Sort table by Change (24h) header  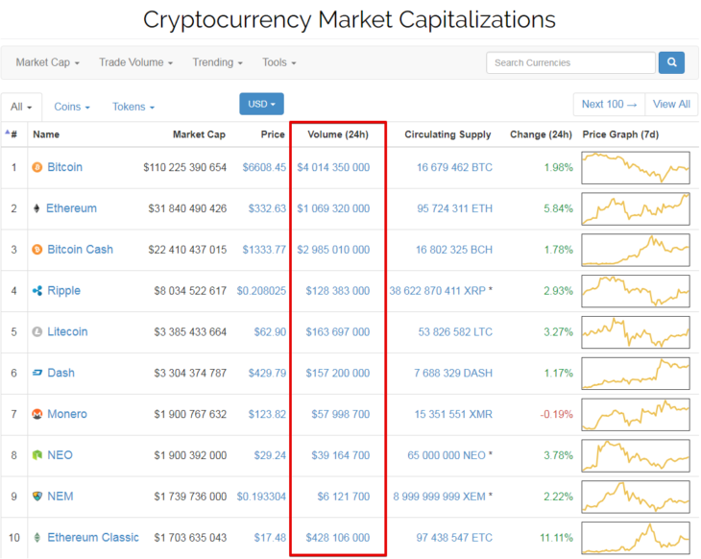pyautogui.click(x=541, y=134)
